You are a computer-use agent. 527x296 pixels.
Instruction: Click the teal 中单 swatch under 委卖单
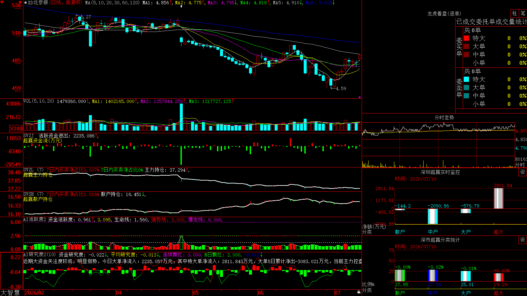point(466,96)
